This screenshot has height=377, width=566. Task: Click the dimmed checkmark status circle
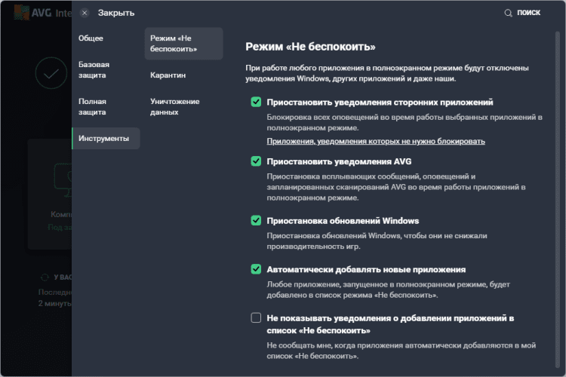coord(51,75)
